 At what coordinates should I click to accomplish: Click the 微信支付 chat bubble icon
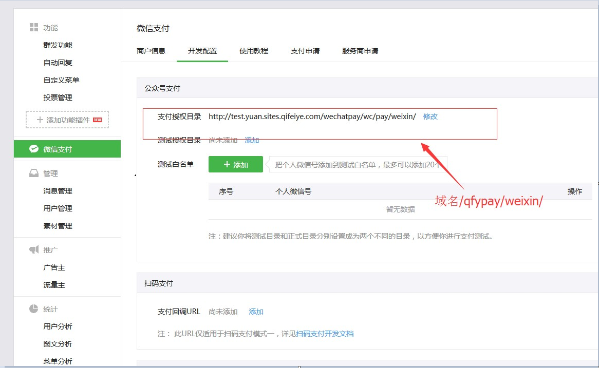click(x=33, y=149)
